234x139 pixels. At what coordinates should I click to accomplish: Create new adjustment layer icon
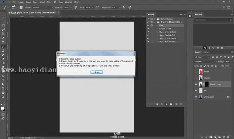coord(215,137)
